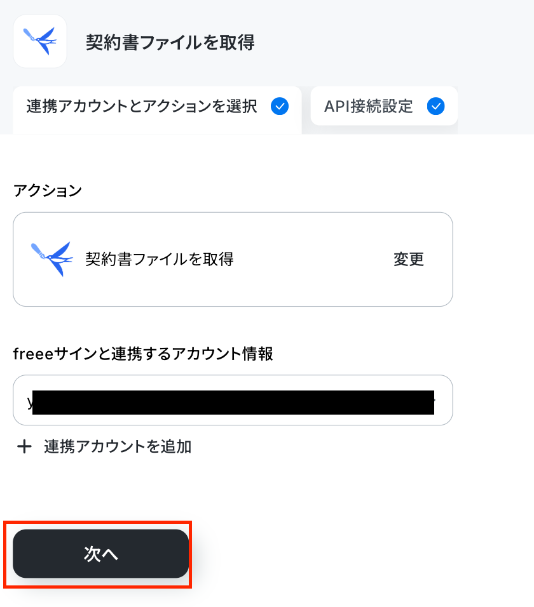Click the blue checkmark on 連携アカウントとアクションを選択 tab
The width and height of the screenshot is (534, 607).
click(280, 106)
